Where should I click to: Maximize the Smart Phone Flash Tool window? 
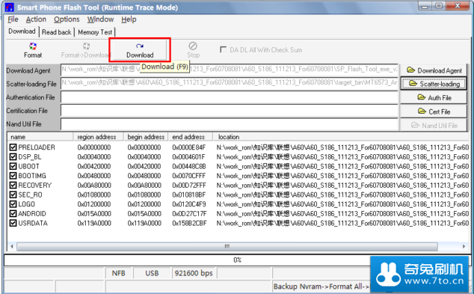(x=439, y=6)
